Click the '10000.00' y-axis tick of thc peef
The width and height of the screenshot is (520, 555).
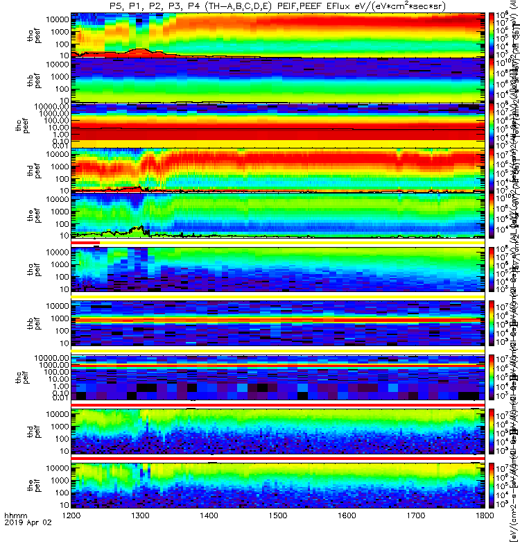(51, 107)
